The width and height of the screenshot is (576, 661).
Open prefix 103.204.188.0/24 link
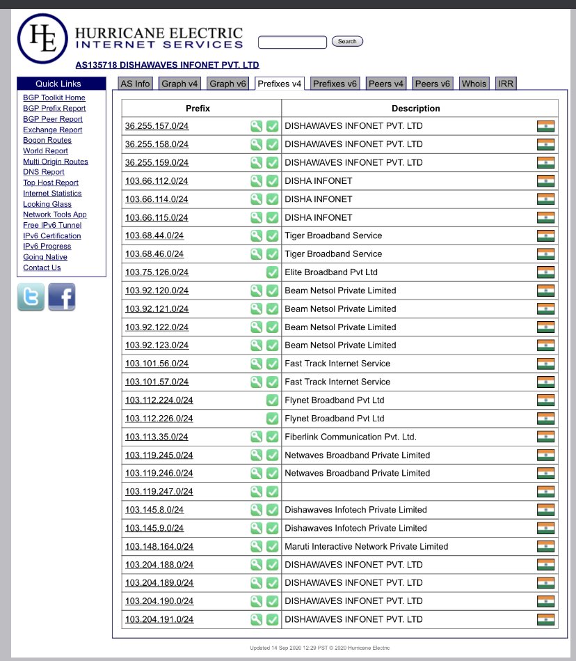[159, 565]
